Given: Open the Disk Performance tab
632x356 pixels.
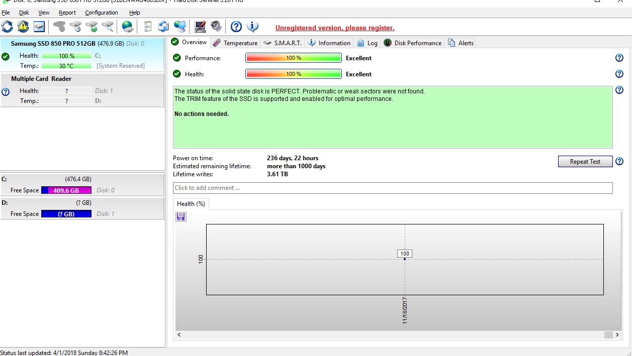Looking at the screenshot, I should click(x=413, y=43).
